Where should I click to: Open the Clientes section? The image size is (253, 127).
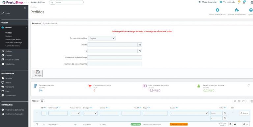8,55
